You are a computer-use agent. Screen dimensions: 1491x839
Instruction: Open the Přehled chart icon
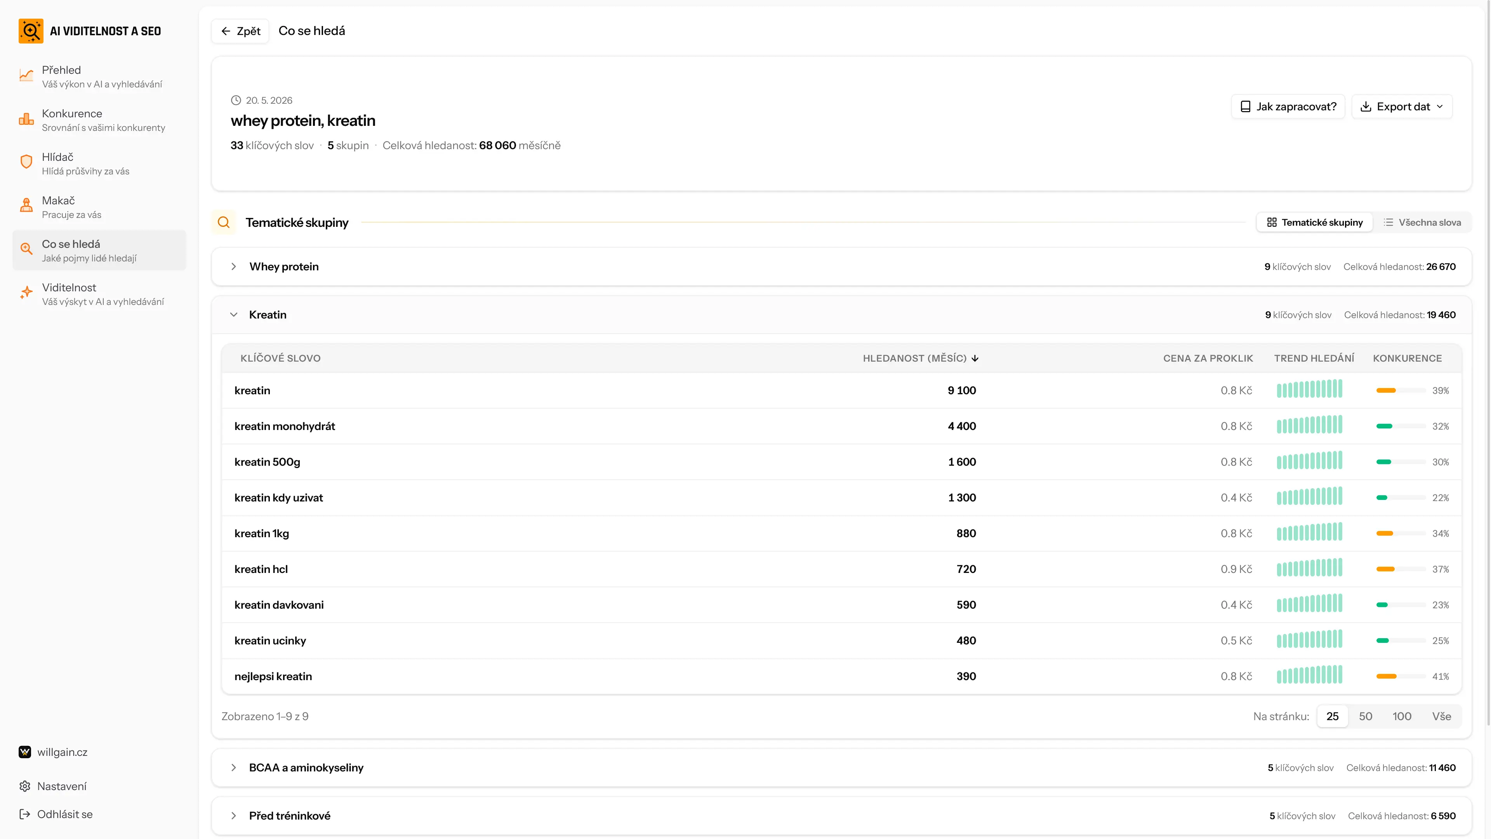pos(26,76)
